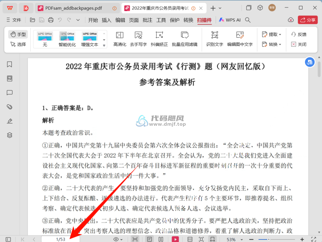Add a new tab with the plus button
The image size is (322, 242).
coord(213,8)
